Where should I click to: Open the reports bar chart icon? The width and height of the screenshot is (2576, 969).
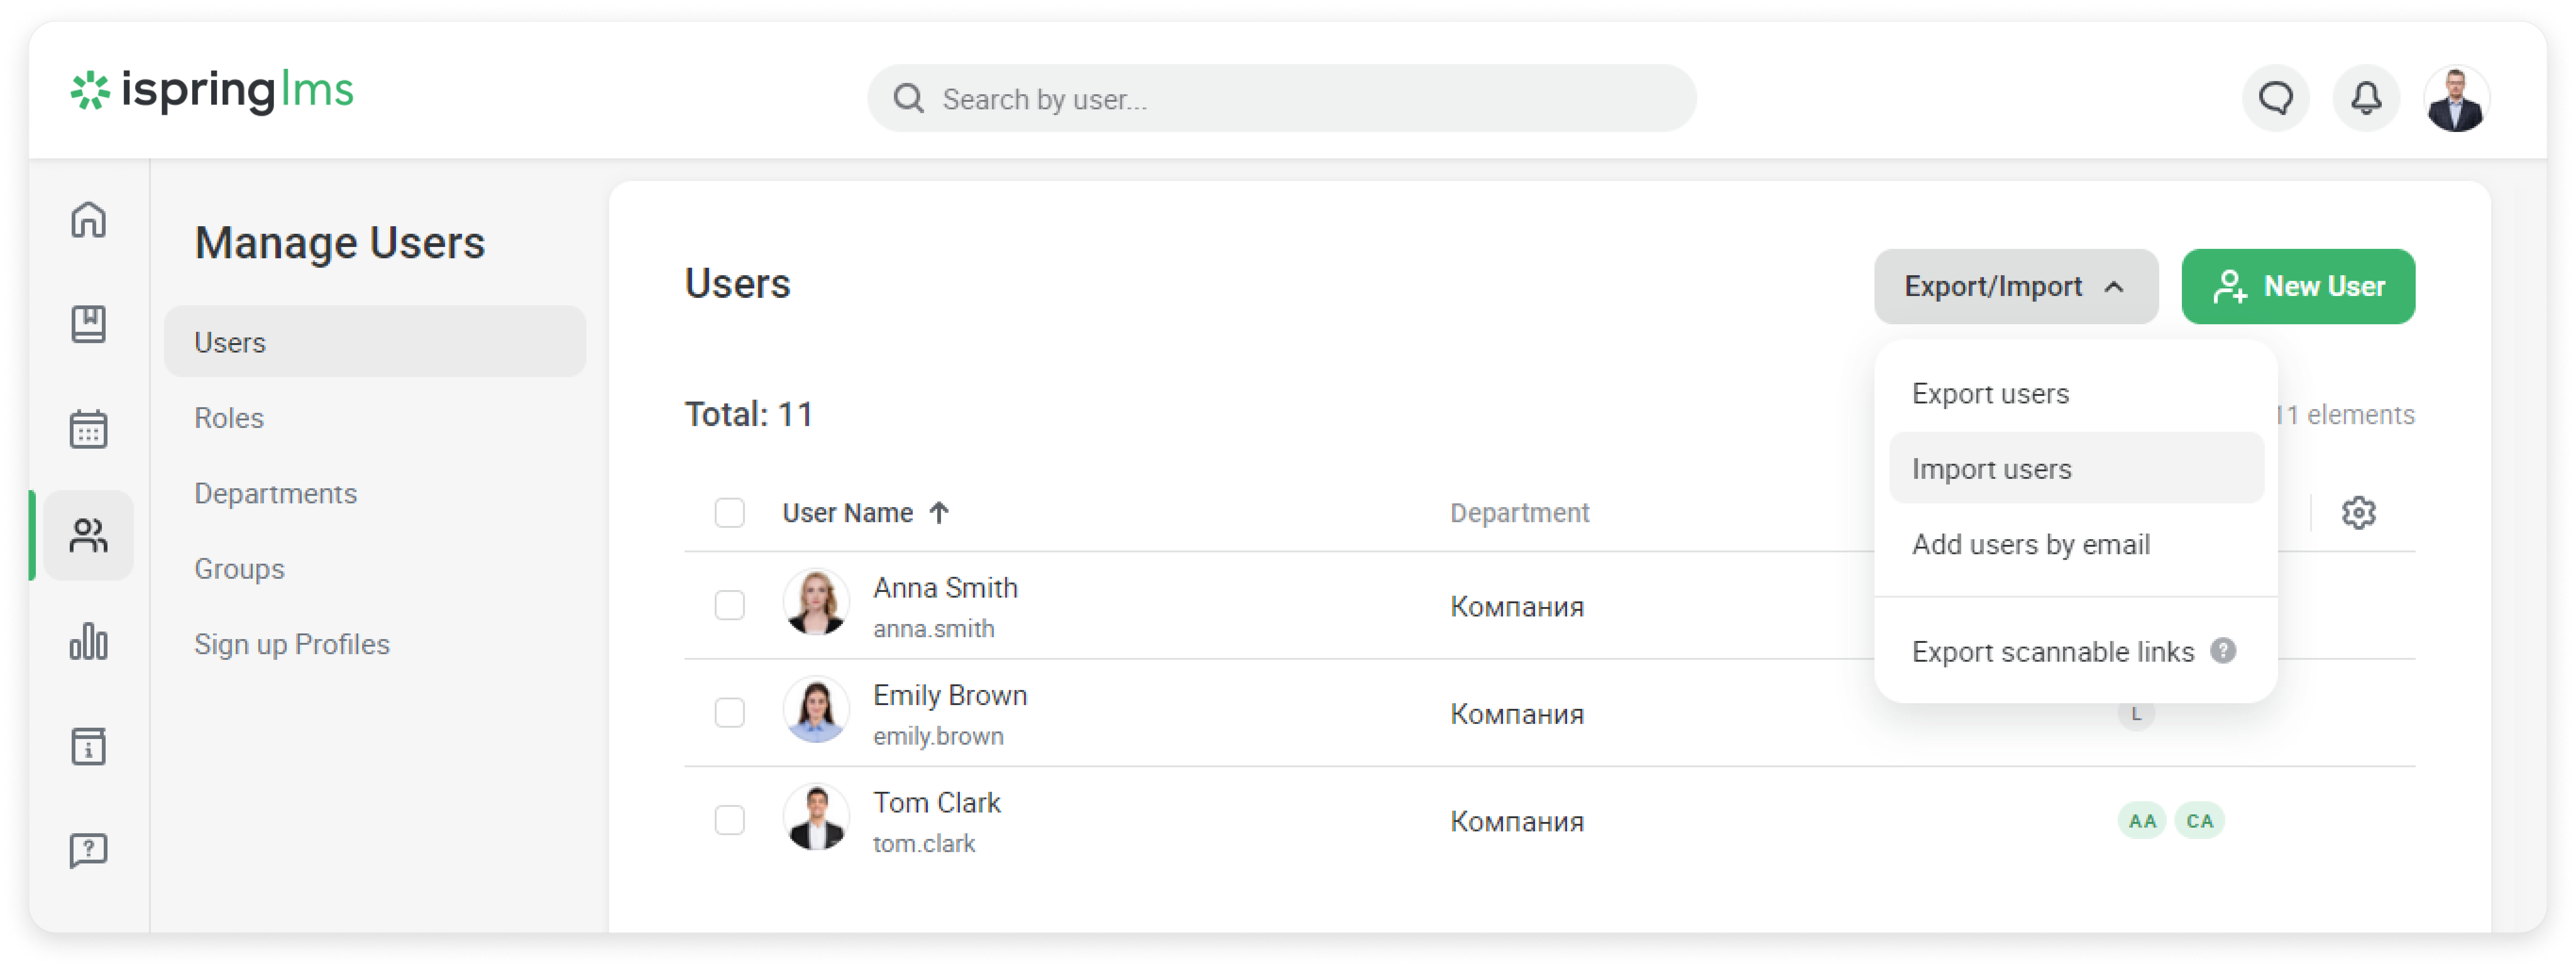[x=88, y=641]
